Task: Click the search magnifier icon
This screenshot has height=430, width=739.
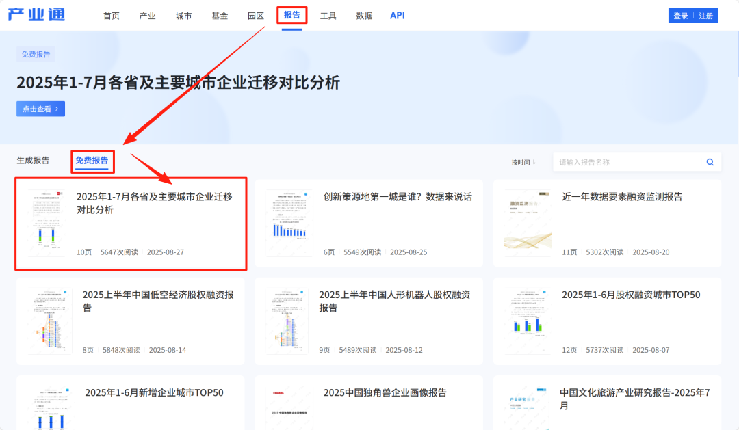Action: [710, 162]
